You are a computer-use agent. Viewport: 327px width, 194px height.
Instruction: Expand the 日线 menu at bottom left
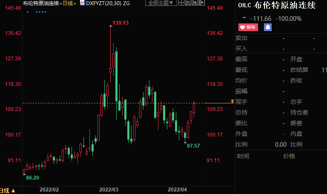(x=8, y=190)
